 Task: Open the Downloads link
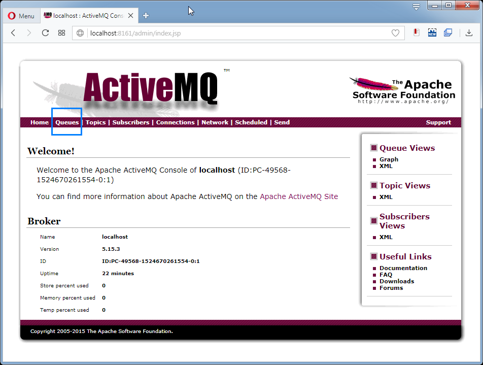click(397, 281)
